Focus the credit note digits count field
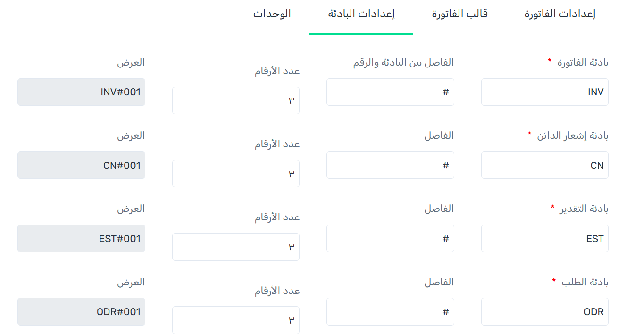This screenshot has width=626, height=334. [x=235, y=174]
